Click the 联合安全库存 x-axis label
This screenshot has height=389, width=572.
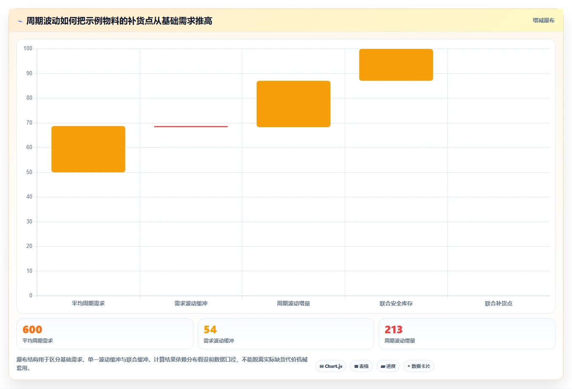point(396,303)
